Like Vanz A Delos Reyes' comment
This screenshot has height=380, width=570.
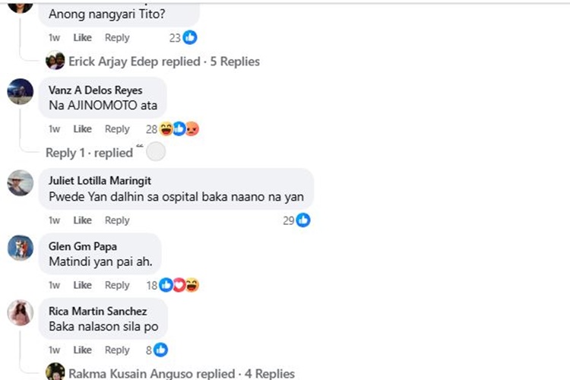coord(82,129)
